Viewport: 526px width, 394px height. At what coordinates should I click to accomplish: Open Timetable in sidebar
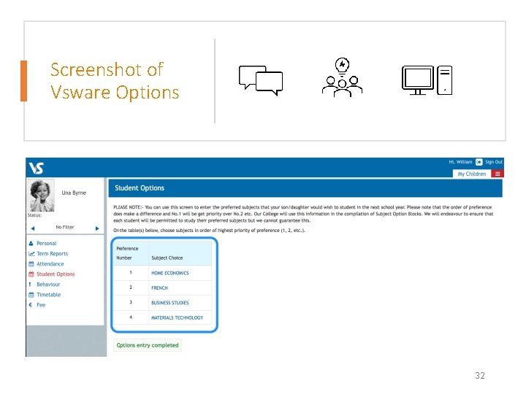pos(49,295)
